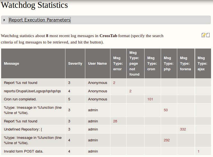This screenshot has height=157, width=213.
Task: Click the Msg Type: php header
Action: [x=169, y=63]
